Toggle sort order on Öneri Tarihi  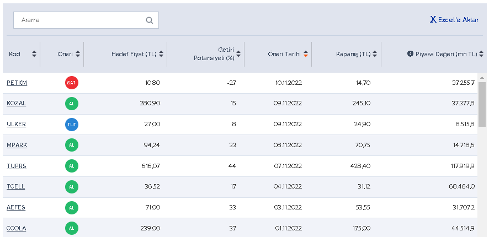point(305,54)
